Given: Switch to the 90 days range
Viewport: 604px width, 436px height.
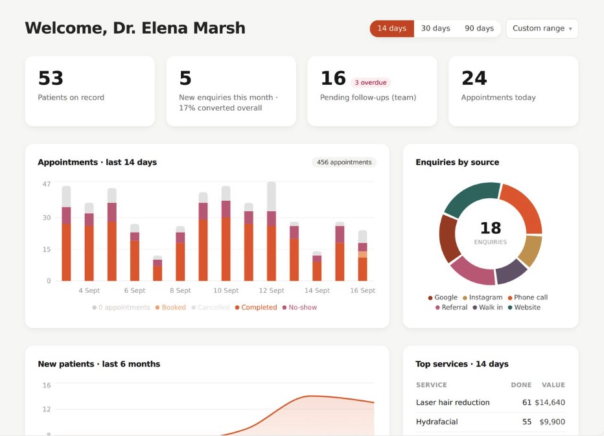Looking at the screenshot, I should (479, 29).
